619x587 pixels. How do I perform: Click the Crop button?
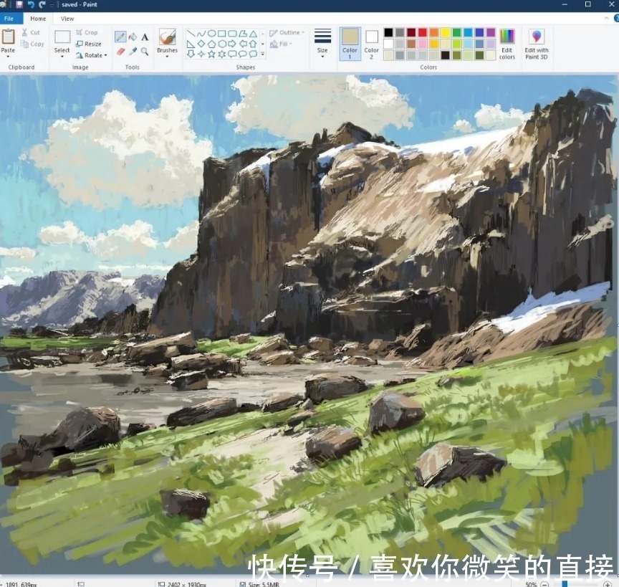(x=87, y=32)
